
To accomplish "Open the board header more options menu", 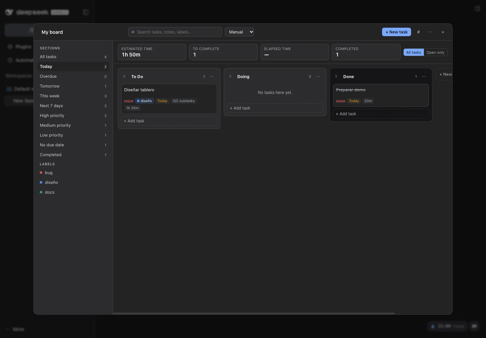I will click(x=431, y=32).
